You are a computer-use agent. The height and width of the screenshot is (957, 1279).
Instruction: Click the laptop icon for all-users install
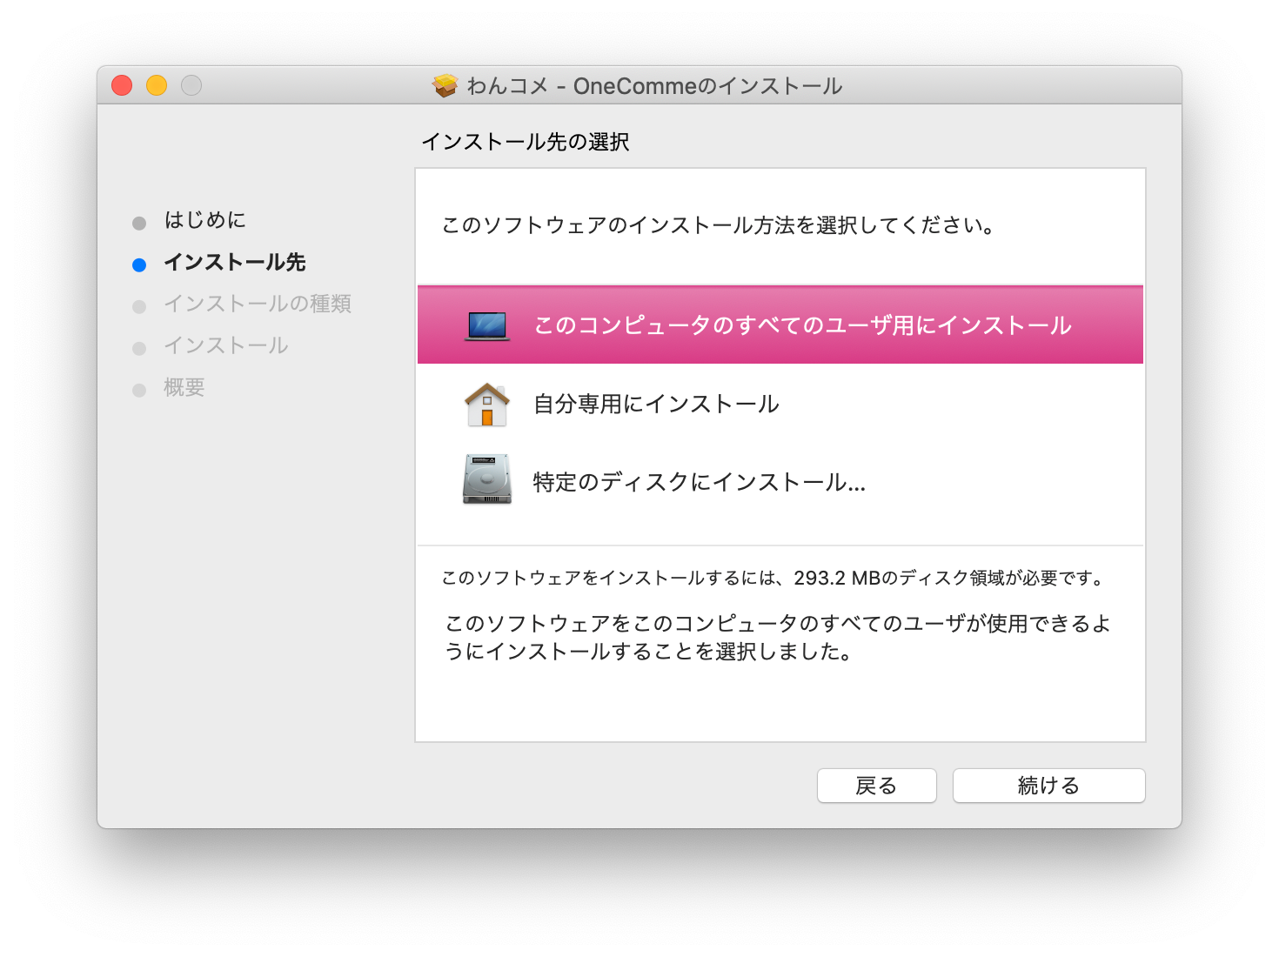pyautogui.click(x=487, y=325)
